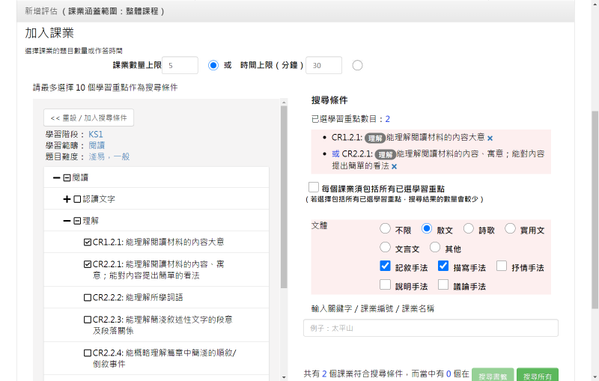Focus the keyword field with placeholder 太平山
Screen dimensions: 599x381
431,328
